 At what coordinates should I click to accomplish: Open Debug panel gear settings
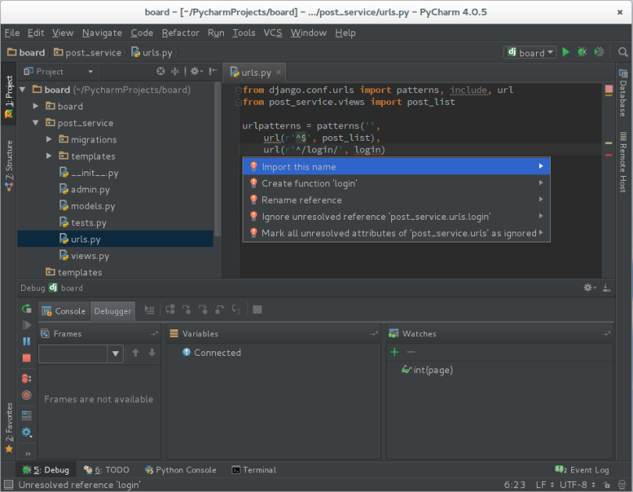(589, 287)
